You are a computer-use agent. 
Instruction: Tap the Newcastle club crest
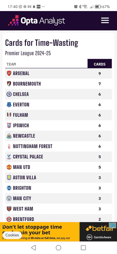point(9,136)
